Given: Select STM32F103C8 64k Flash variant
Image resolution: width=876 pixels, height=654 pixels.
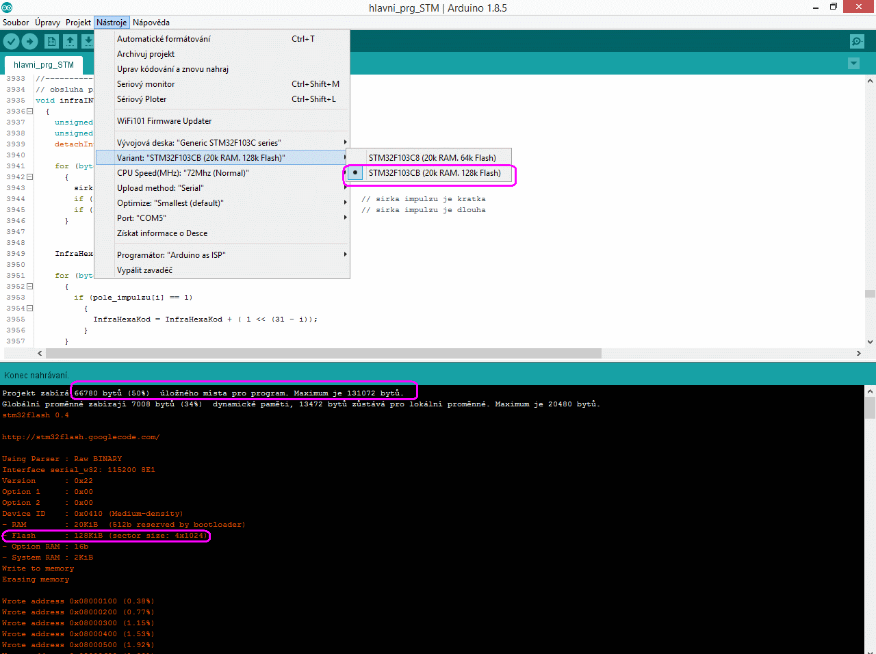Looking at the screenshot, I should point(432,158).
